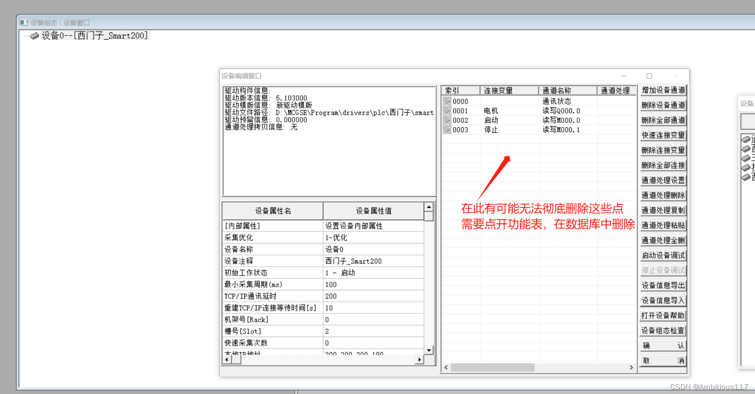
Task: Select channel name 通讯状态
Action: (557, 102)
